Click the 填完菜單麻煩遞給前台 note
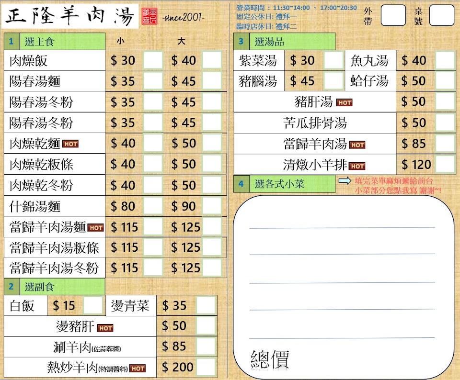460x380 pixels. point(394,181)
